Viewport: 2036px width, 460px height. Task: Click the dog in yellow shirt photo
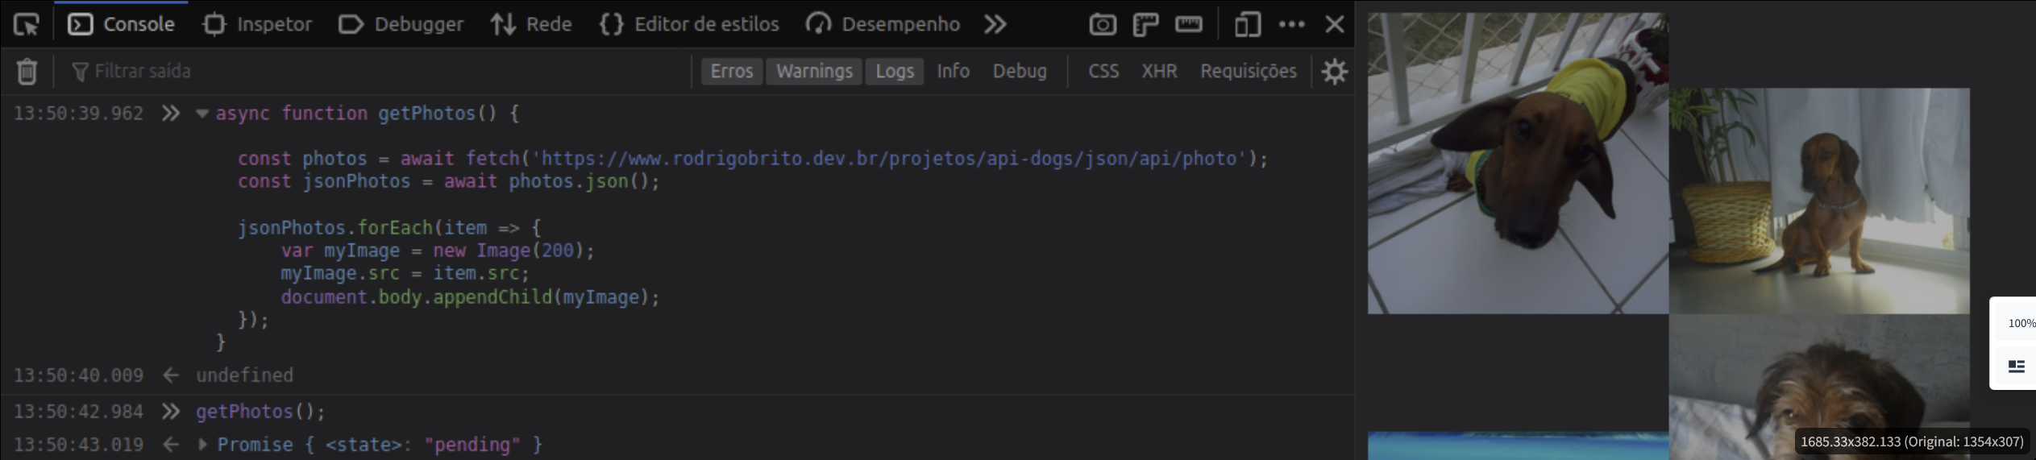click(x=1517, y=163)
